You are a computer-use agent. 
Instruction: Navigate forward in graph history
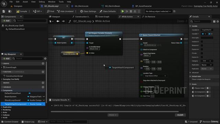point(63,21)
